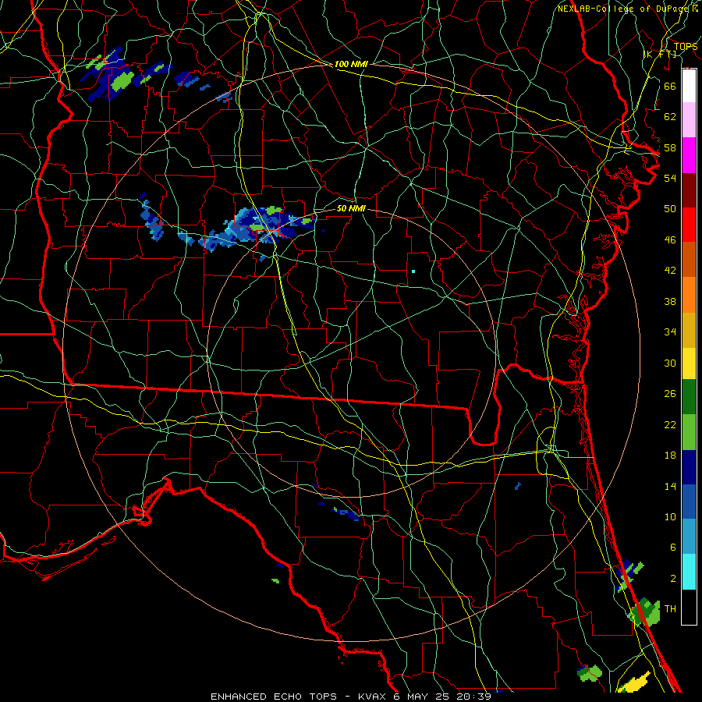
Task: Select the bright red legend swatch
Action: click(x=689, y=225)
